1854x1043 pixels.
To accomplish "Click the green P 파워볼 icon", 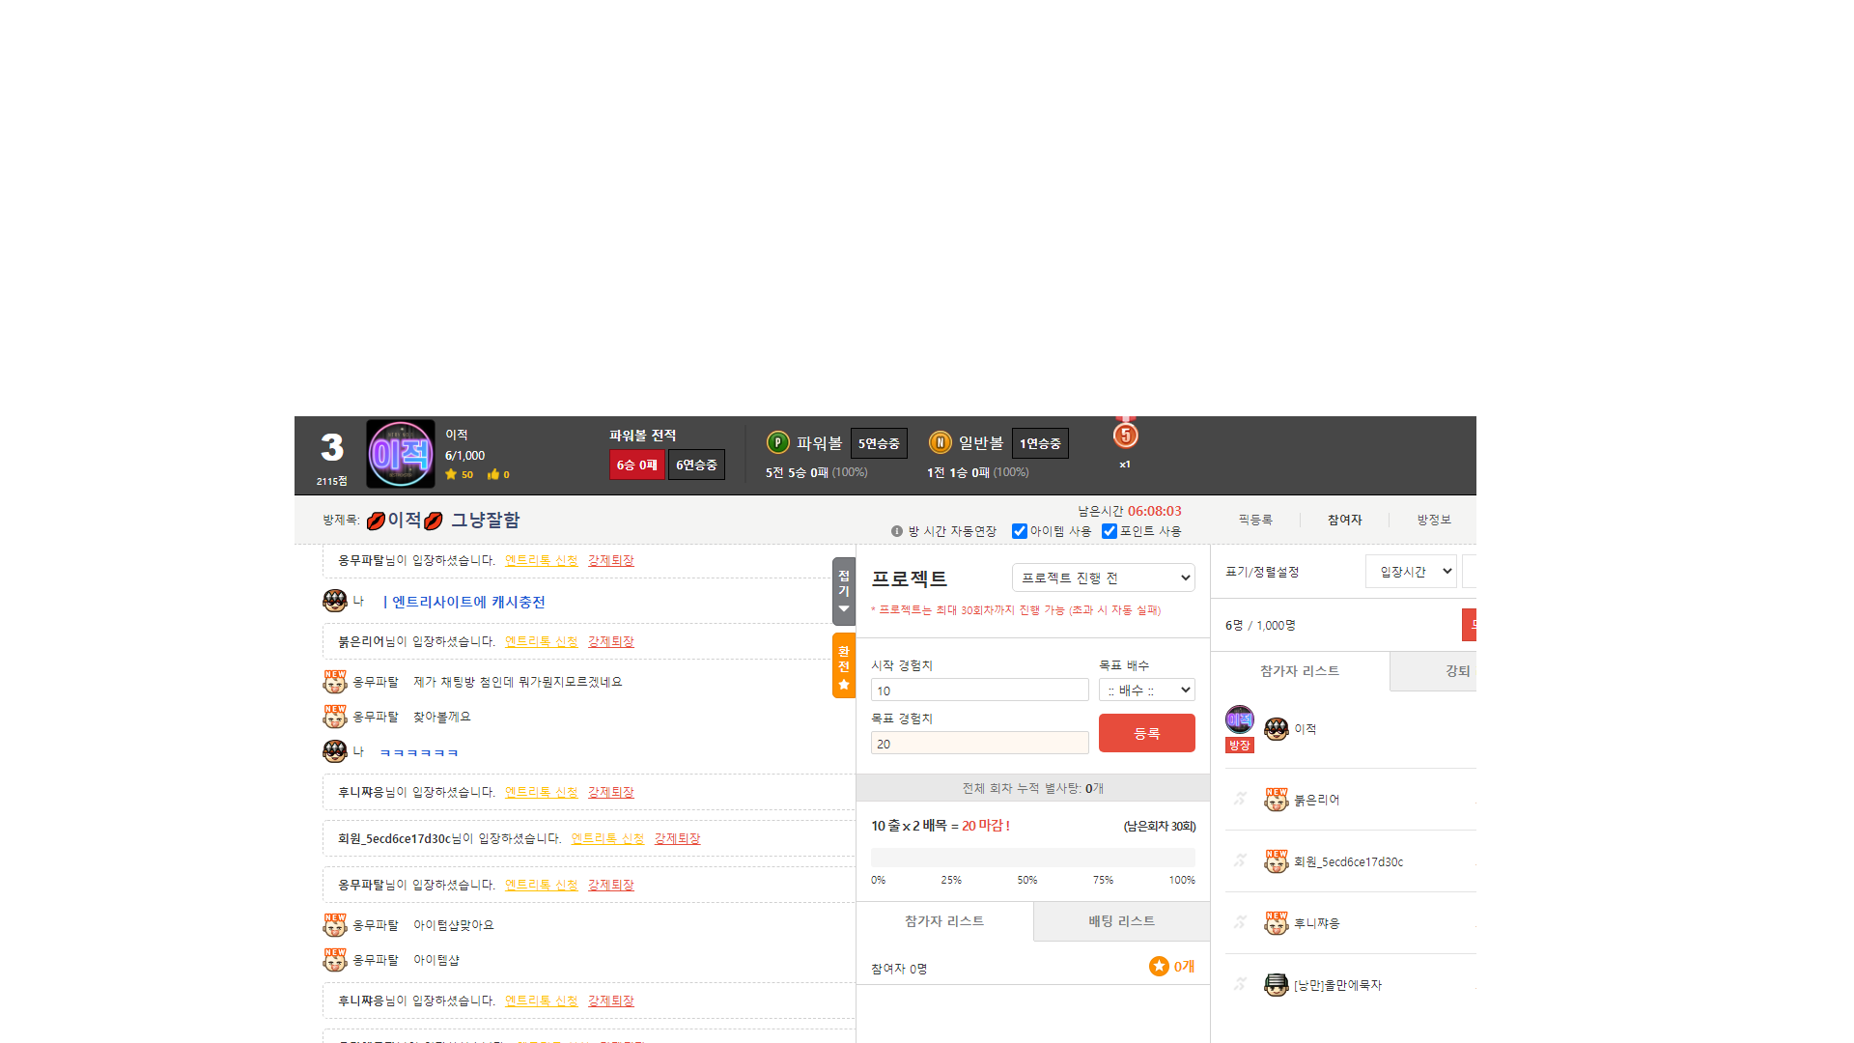I will coord(778,442).
